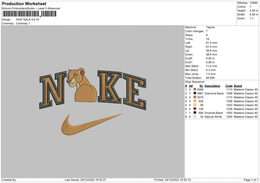The height and width of the screenshot is (183, 260).
Task: Pick the peach swatch for code 1026
Action: [x=195, y=101]
